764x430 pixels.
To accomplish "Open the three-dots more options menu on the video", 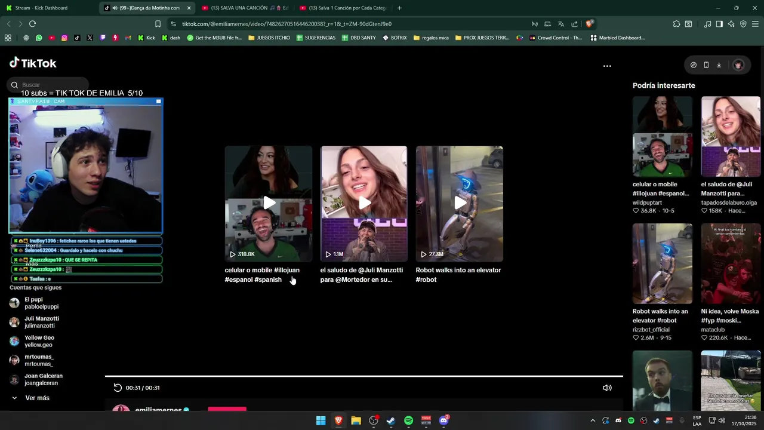I will (607, 66).
